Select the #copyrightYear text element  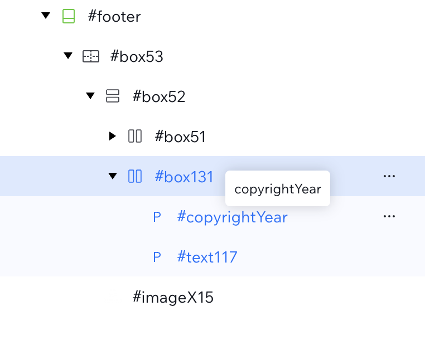(232, 217)
